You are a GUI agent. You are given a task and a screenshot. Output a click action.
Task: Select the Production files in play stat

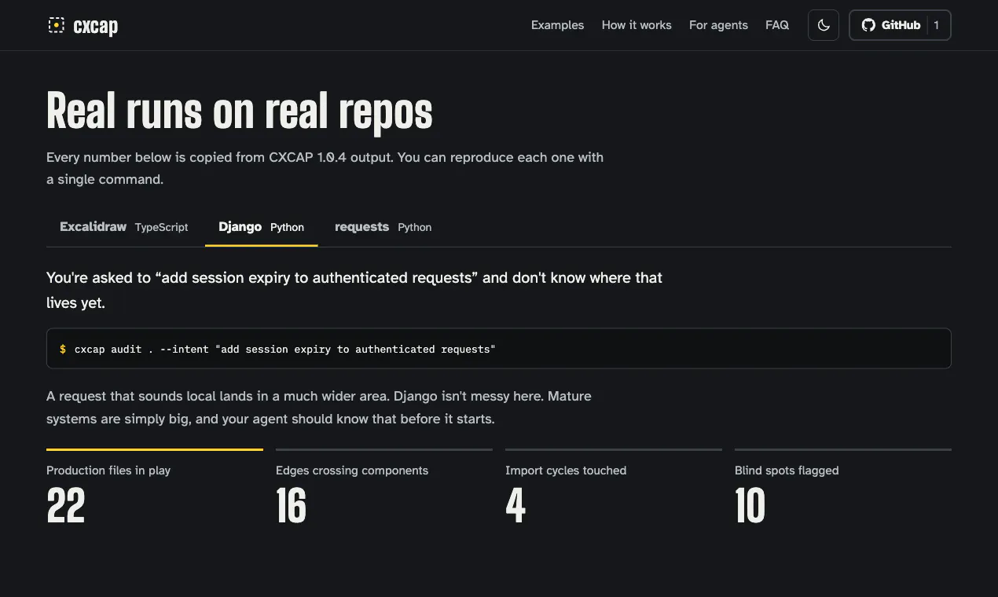coord(155,487)
